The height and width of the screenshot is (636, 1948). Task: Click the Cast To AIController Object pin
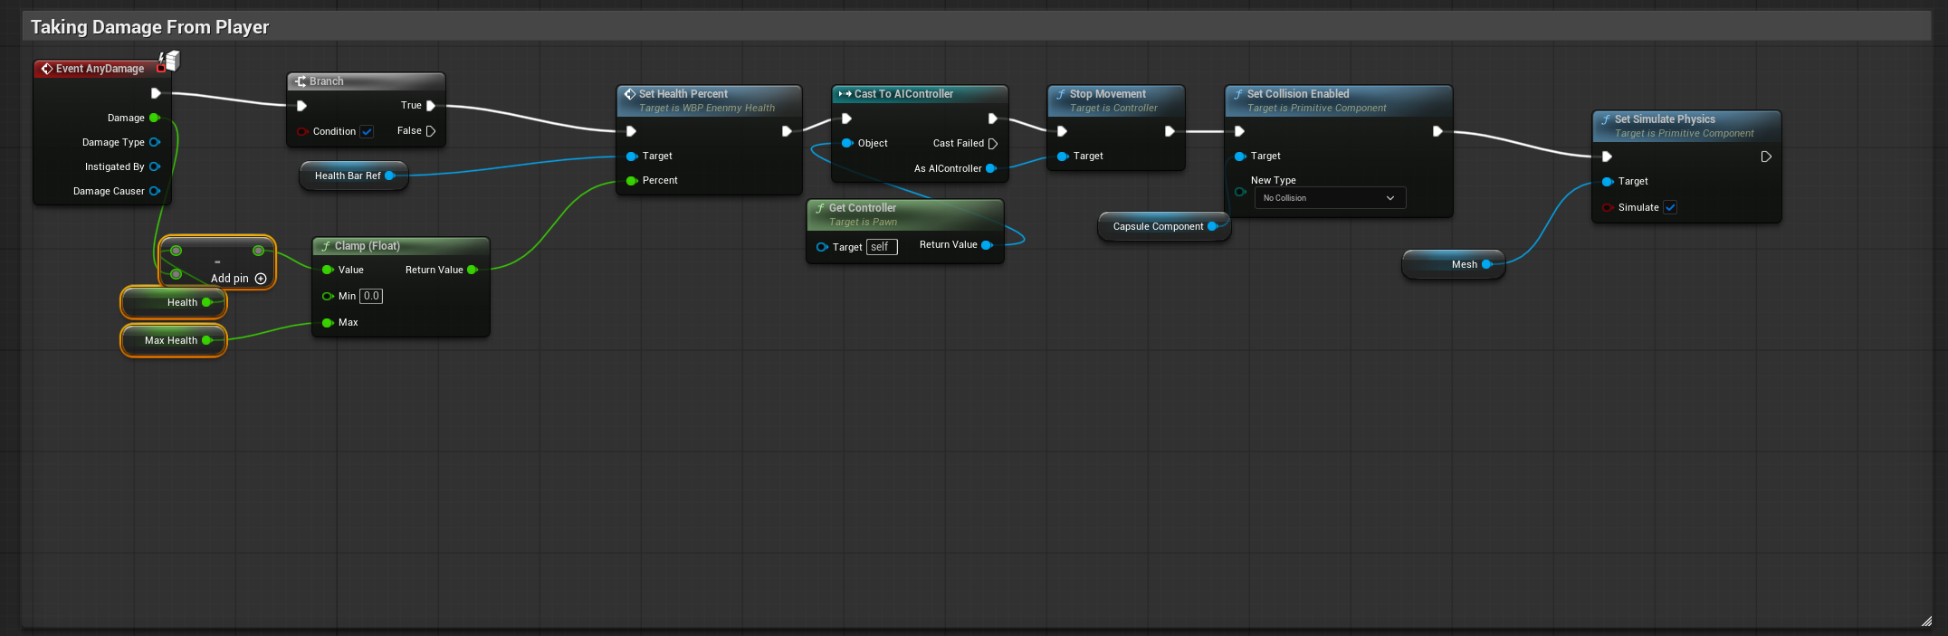point(847,143)
